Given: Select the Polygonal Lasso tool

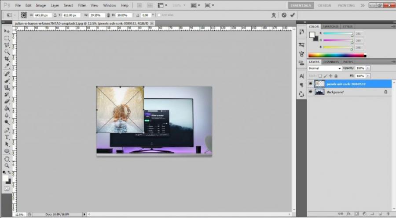Looking at the screenshot, I should [7, 45].
